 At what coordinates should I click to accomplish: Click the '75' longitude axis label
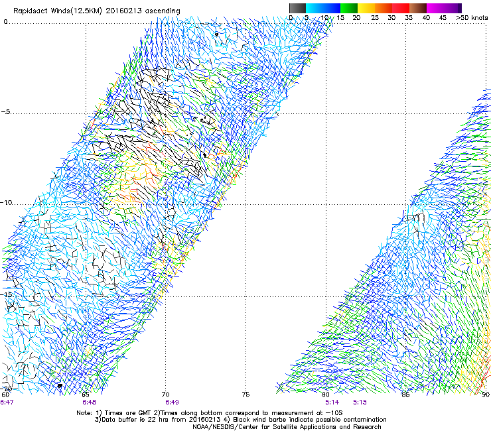pyautogui.click(x=245, y=395)
